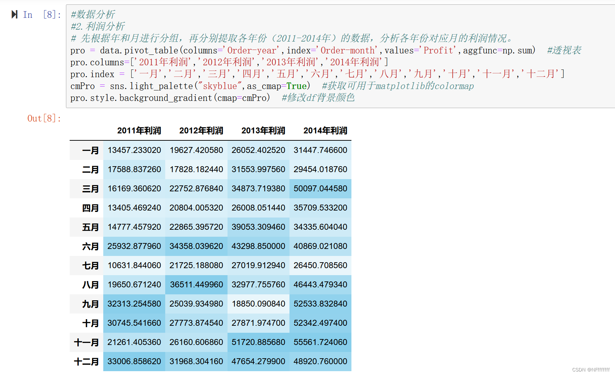Click the 四月 row label
Image resolution: width=615 pixels, height=375 pixels.
pyautogui.click(x=91, y=208)
